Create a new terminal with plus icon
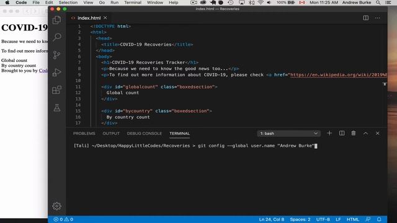This screenshot has height=223, width=397. pyautogui.click(x=329, y=133)
